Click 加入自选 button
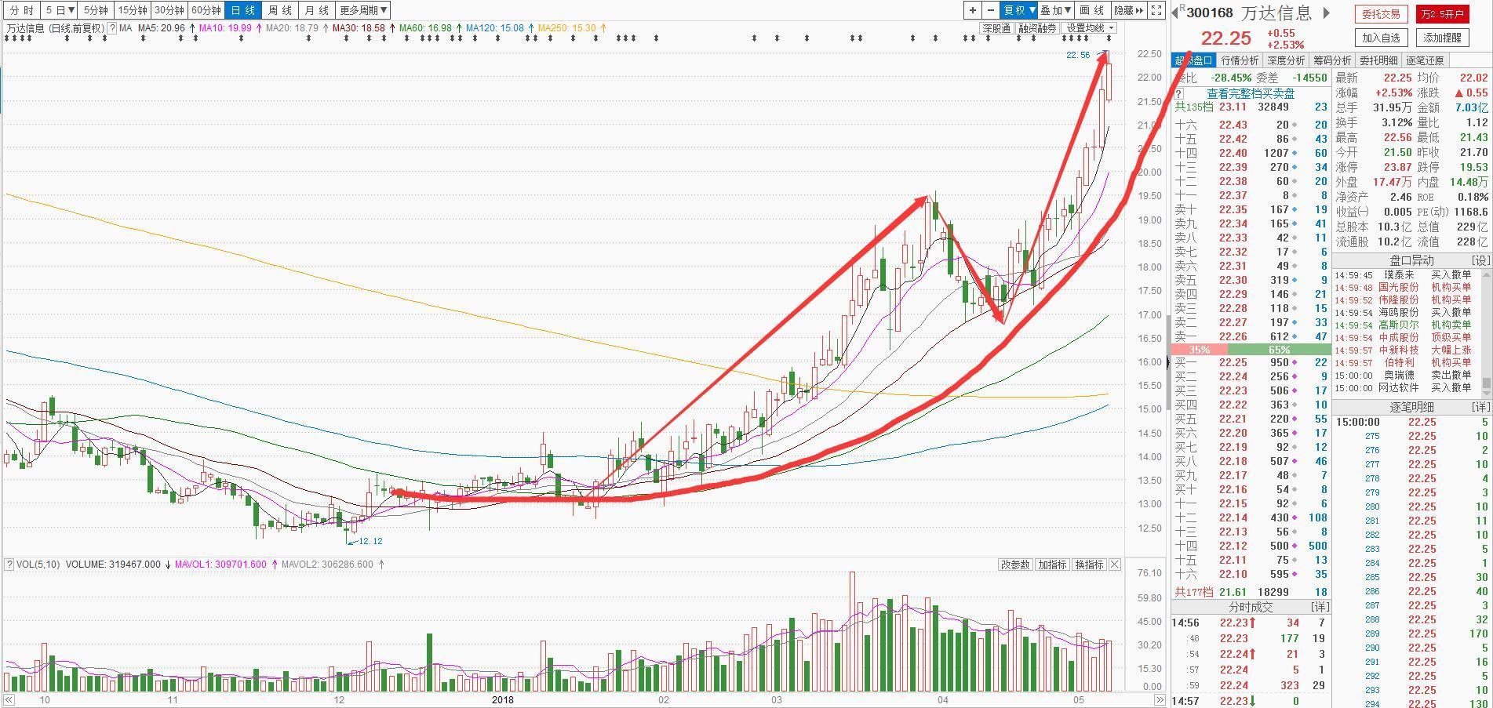Screen dimensions: 1493x708 [x=1381, y=38]
